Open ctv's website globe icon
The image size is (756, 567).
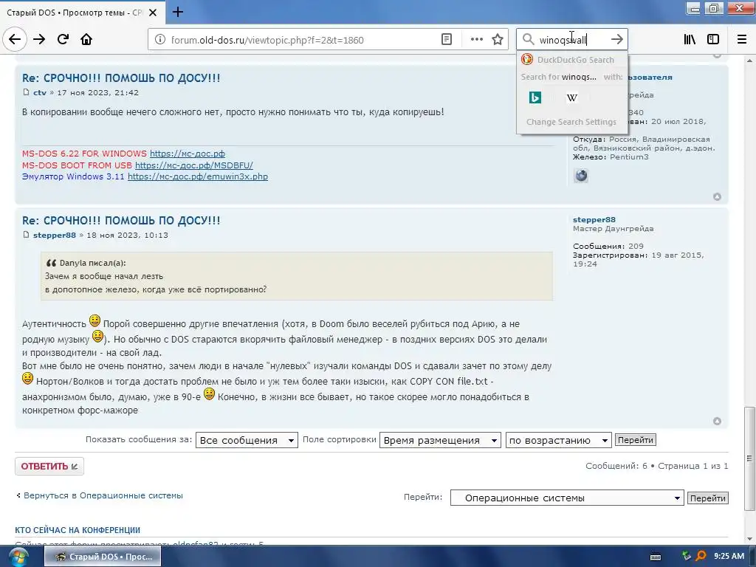tap(581, 176)
